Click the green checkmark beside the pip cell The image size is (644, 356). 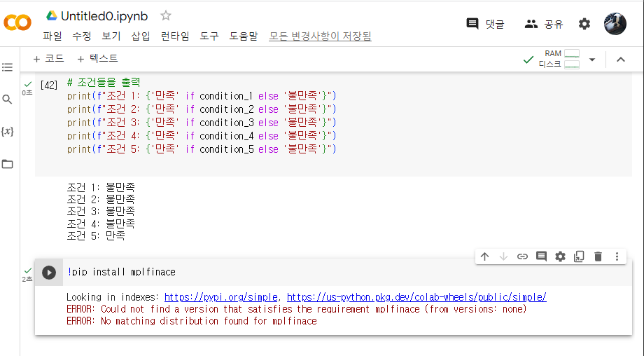click(28, 271)
